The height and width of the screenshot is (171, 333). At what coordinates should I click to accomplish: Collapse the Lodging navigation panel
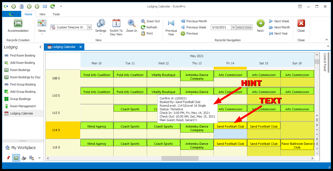pyautogui.click(x=41, y=47)
